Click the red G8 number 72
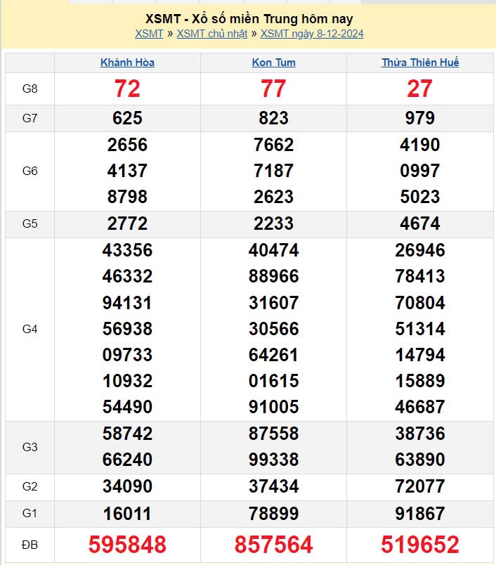This screenshot has height=565, width=496. 127,89
